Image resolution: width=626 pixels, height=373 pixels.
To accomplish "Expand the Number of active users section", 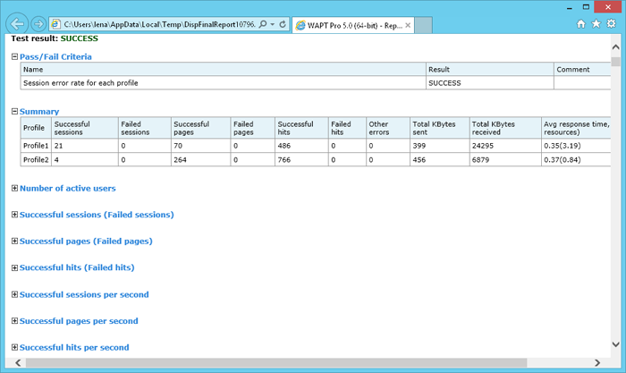I will click(x=15, y=188).
